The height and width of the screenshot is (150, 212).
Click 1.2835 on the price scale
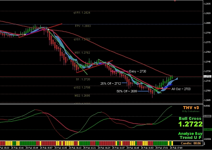pos(207,4)
